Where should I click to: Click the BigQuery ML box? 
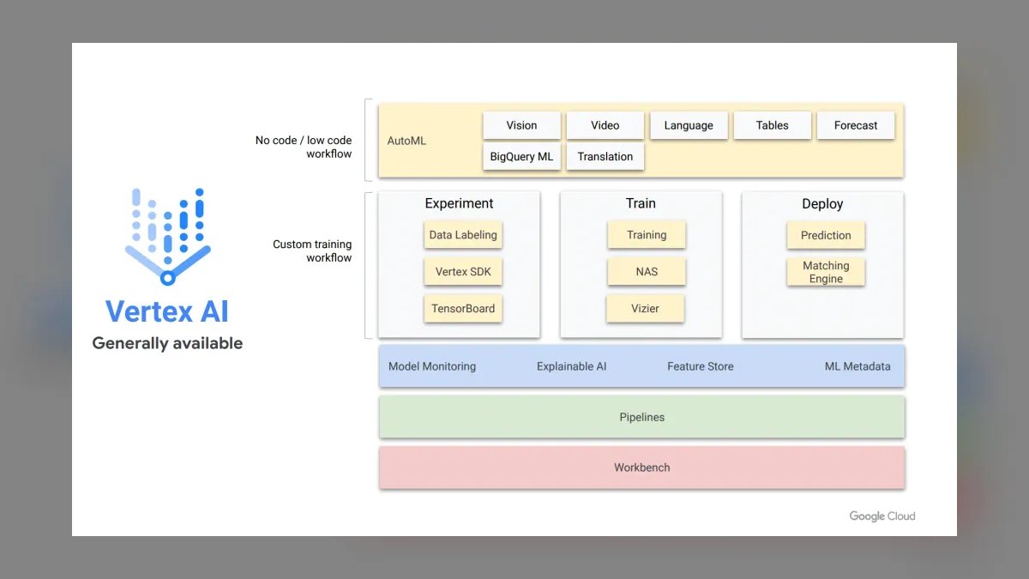pos(521,156)
